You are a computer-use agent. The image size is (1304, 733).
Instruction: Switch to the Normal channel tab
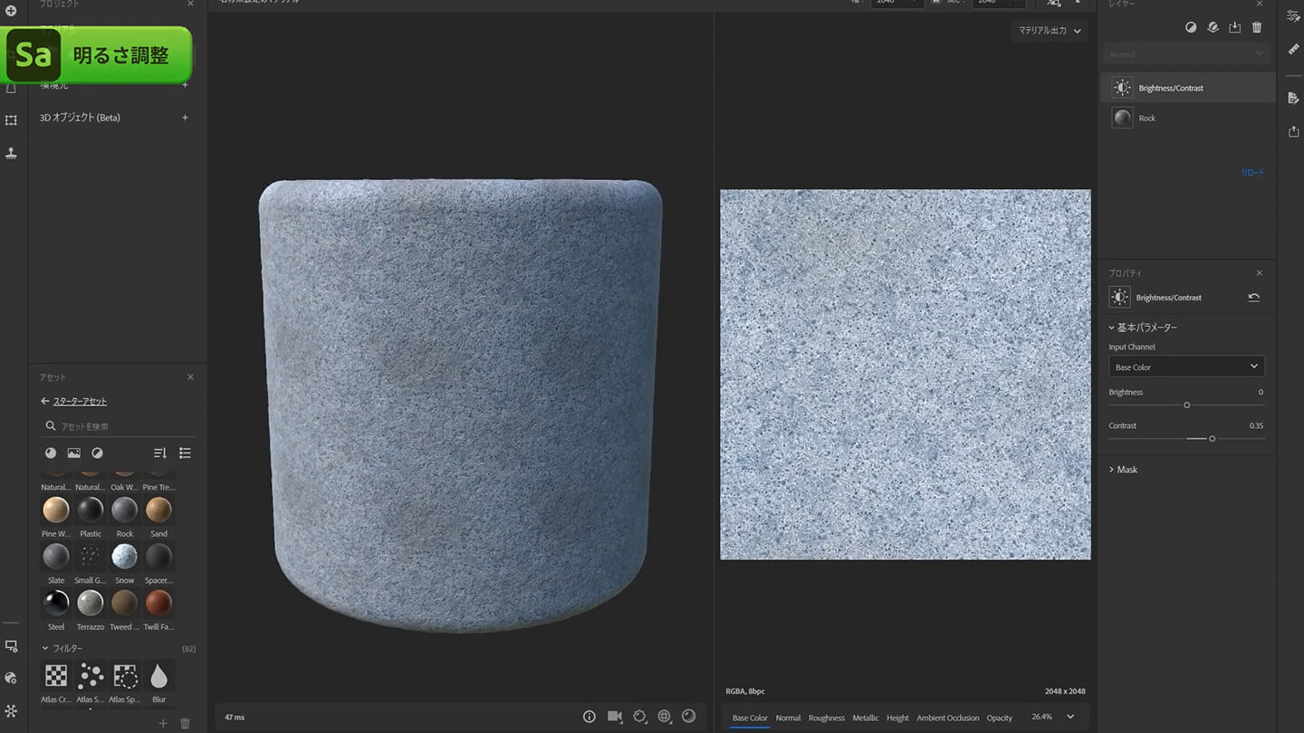point(788,718)
